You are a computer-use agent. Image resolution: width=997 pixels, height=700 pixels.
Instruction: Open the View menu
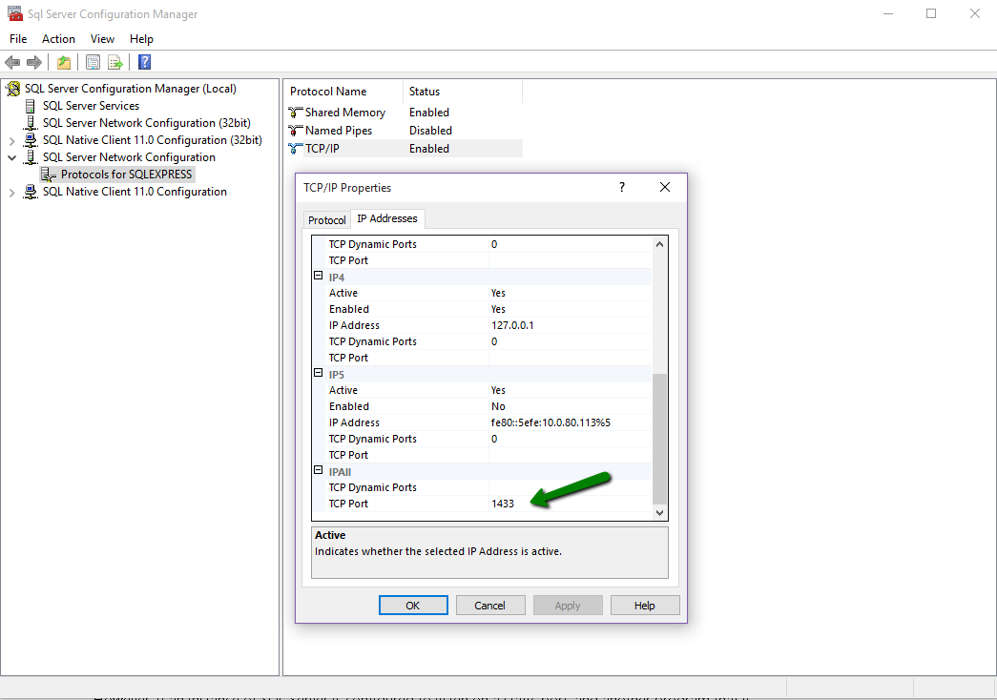coord(102,38)
